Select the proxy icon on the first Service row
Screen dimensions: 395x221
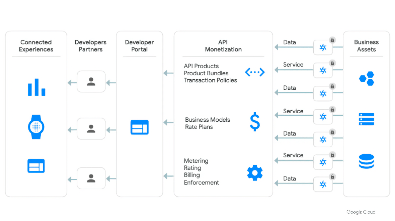pyautogui.click(x=323, y=70)
